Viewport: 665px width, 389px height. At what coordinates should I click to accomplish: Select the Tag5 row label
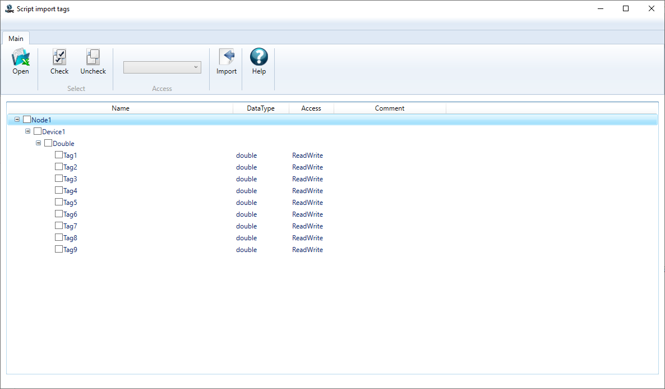pyautogui.click(x=71, y=203)
